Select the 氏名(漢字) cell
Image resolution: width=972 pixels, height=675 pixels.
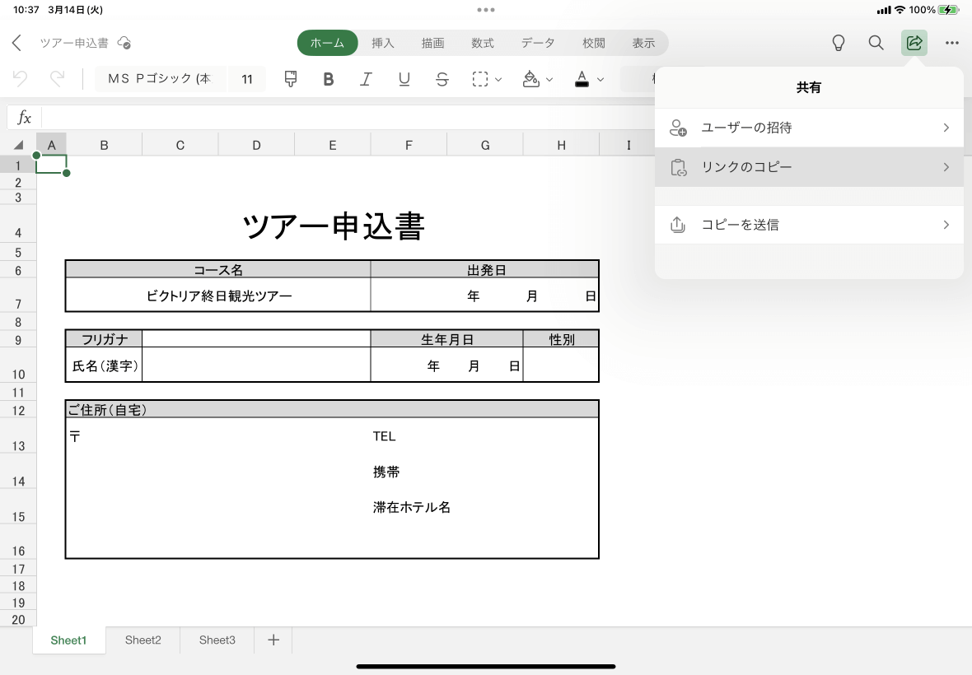(x=104, y=365)
